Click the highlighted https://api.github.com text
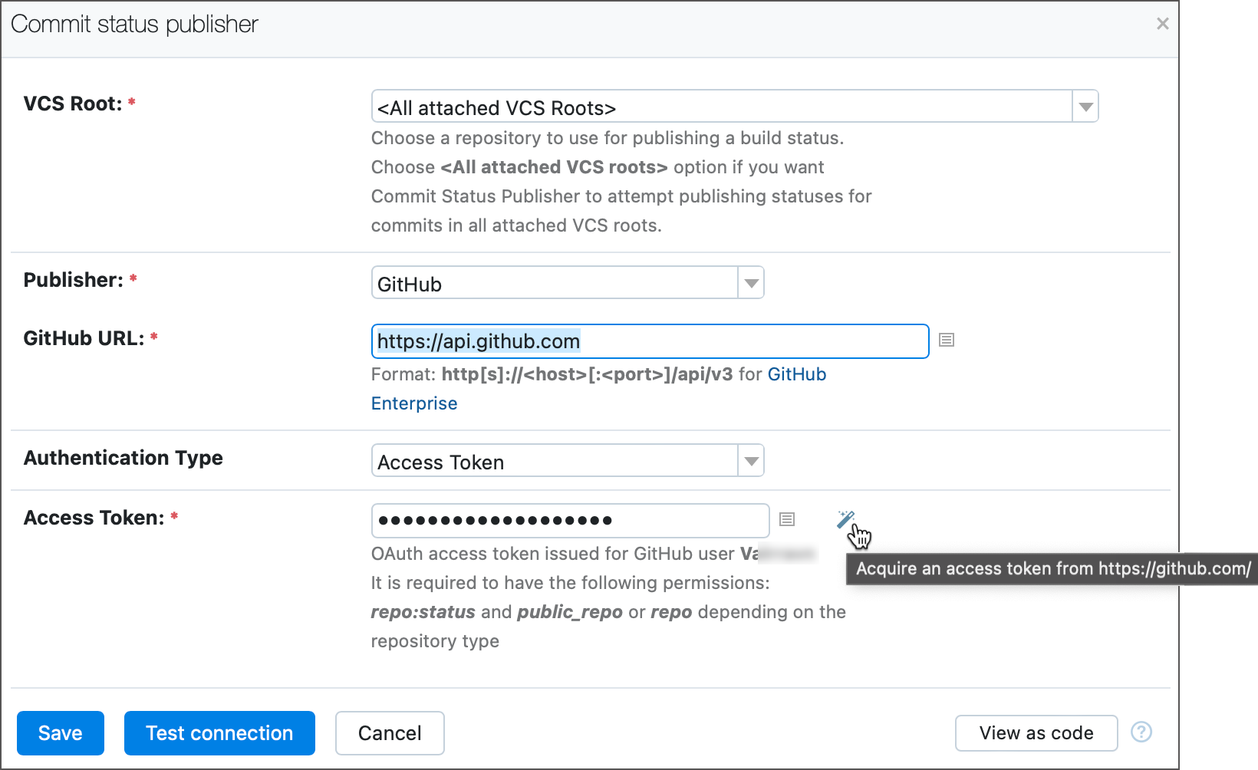Screen dimensions: 1258x770 pos(478,341)
